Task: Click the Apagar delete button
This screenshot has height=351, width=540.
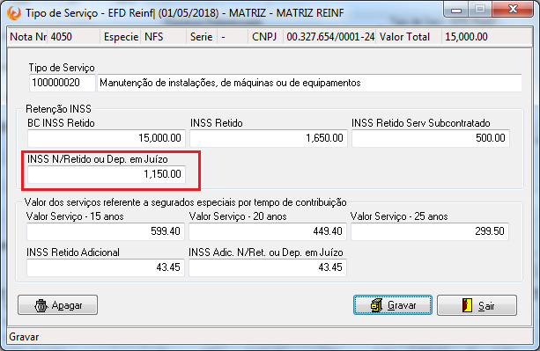Action: tap(58, 305)
